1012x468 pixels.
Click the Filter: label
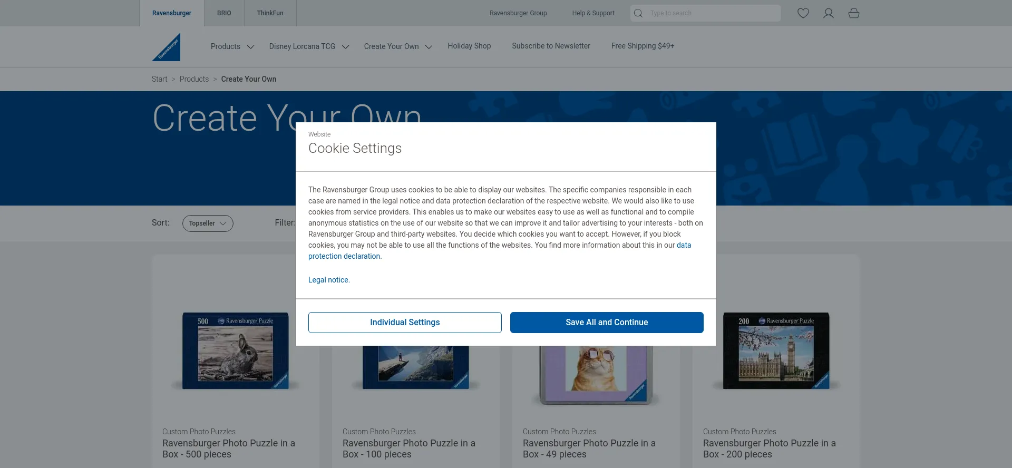285,223
